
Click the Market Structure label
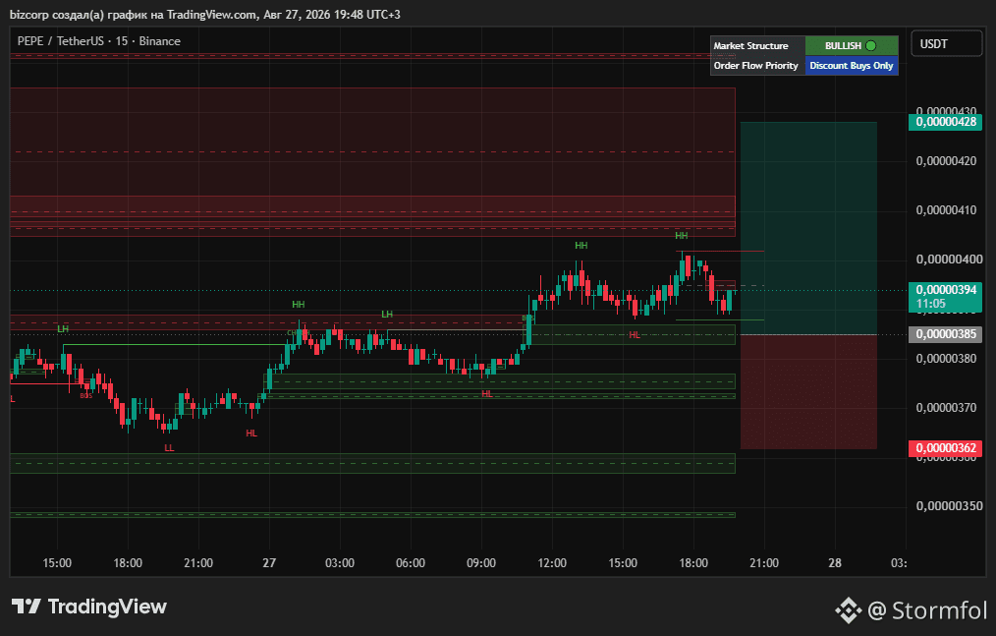click(x=750, y=46)
